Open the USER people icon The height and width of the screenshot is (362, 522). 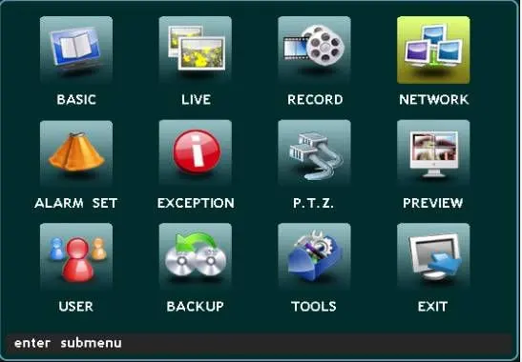tap(76, 257)
